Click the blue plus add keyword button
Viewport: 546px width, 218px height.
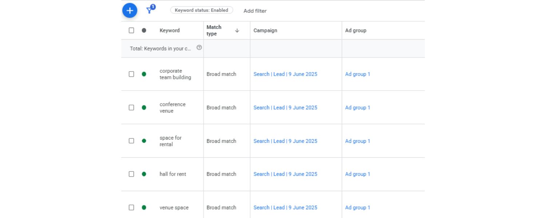tap(130, 10)
